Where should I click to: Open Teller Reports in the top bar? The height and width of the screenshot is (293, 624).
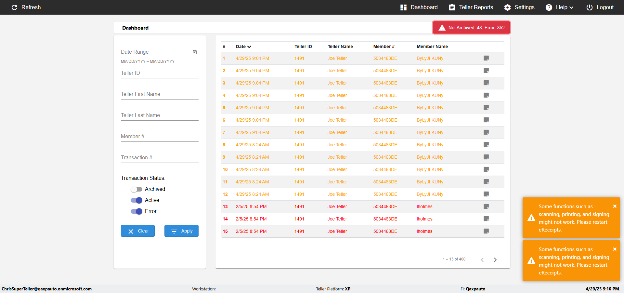click(471, 7)
